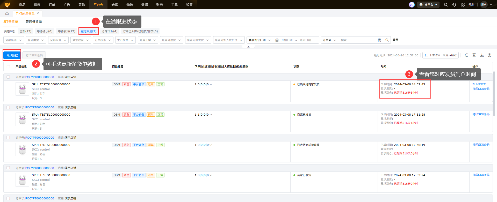Check the box for the 17:53:24 order
The height and width of the screenshot is (202, 497).
(x=8, y=168)
